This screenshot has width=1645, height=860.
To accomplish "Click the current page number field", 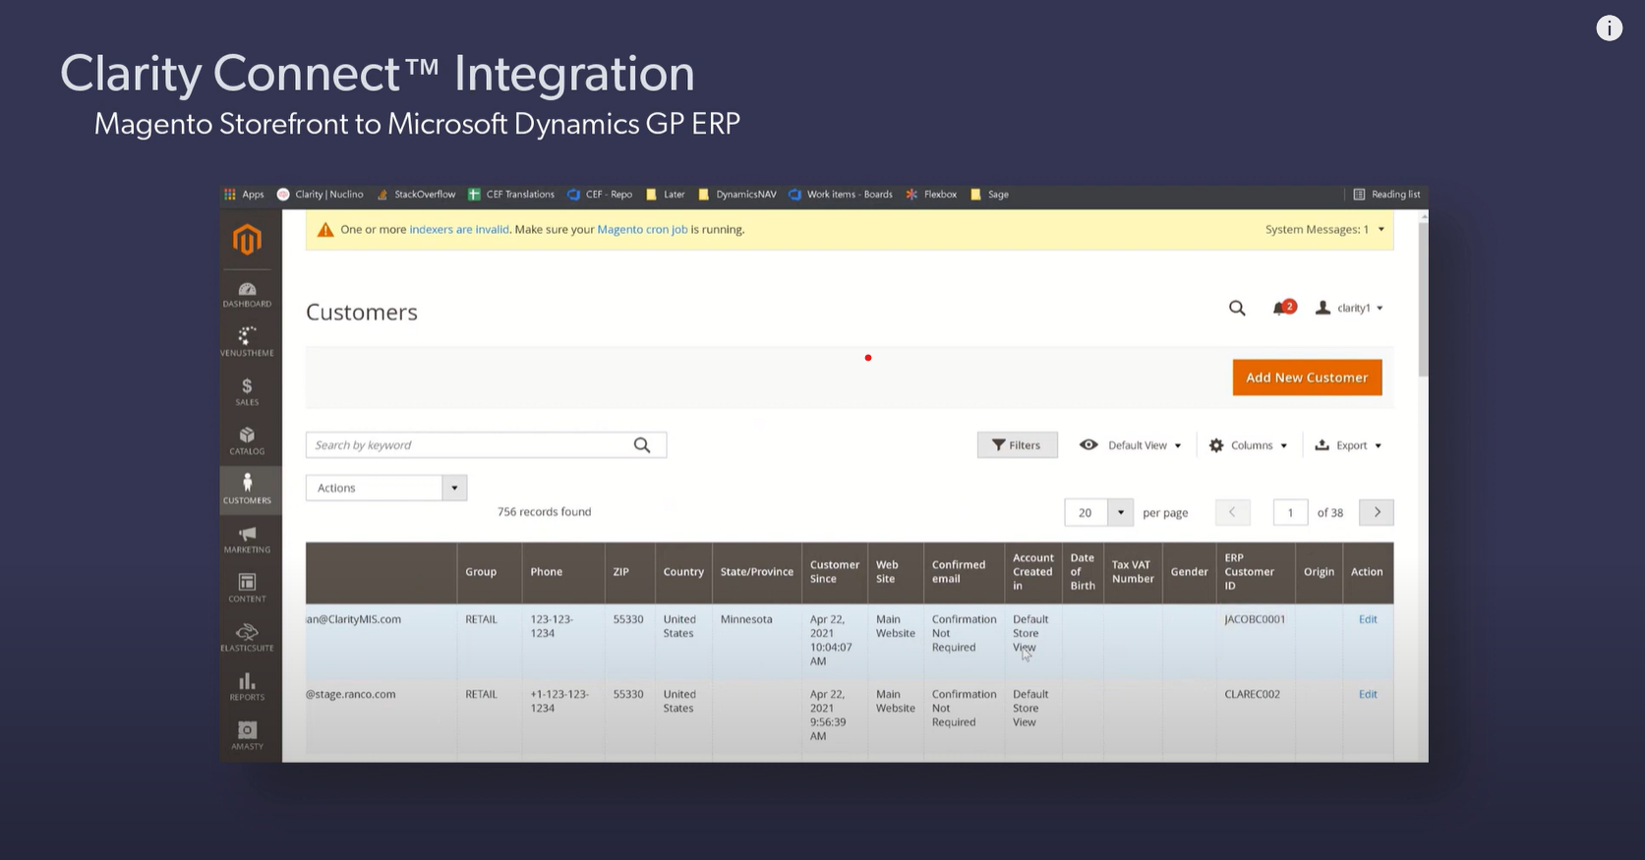I will coord(1290,513).
